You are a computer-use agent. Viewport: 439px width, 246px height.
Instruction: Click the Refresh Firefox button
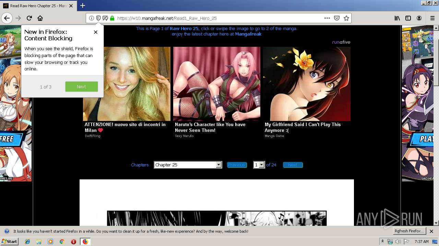point(409,231)
